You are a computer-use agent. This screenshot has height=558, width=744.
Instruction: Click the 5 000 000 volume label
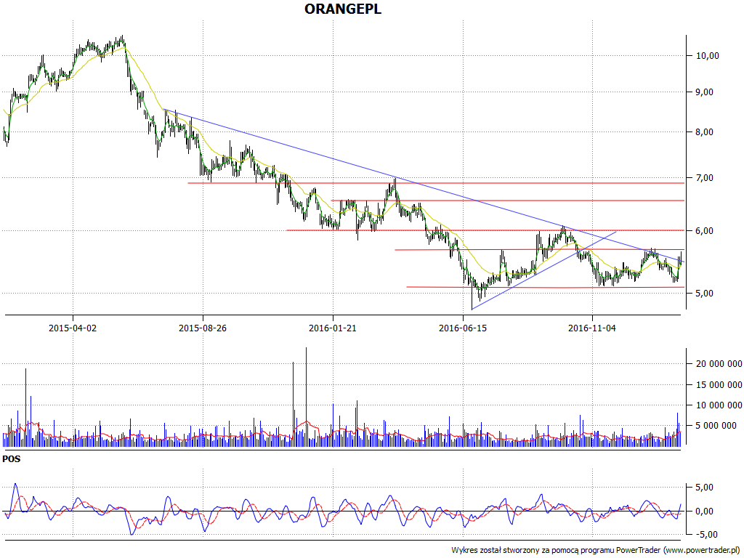[716, 426]
